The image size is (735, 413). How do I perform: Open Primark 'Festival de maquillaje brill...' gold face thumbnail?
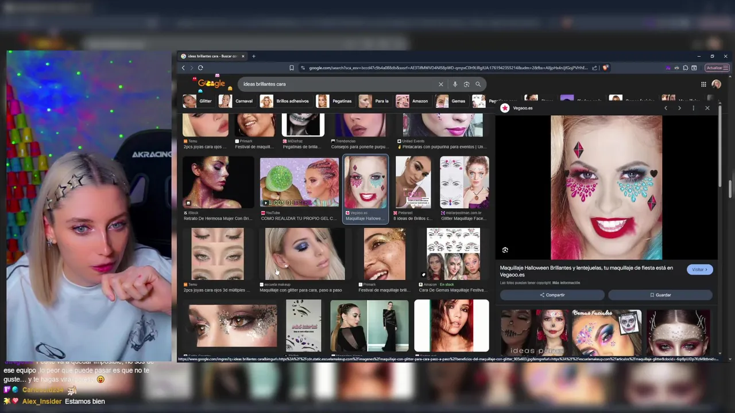point(384,254)
